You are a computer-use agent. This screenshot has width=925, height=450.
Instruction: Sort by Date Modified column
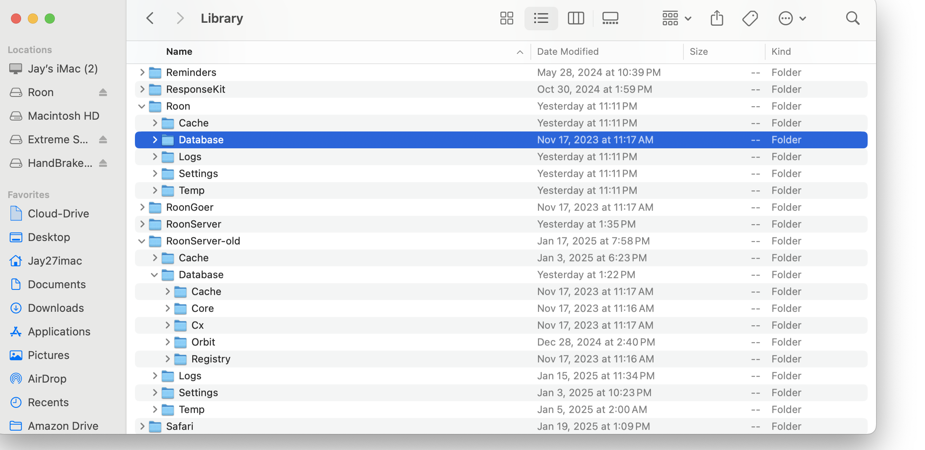pyautogui.click(x=568, y=51)
